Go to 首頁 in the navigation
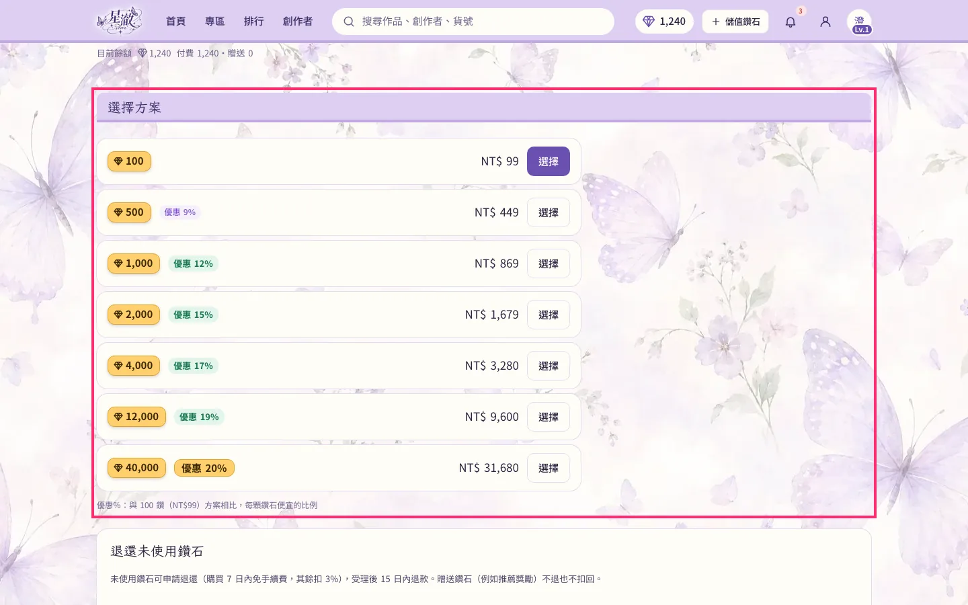Viewport: 968px width, 605px height. click(176, 22)
